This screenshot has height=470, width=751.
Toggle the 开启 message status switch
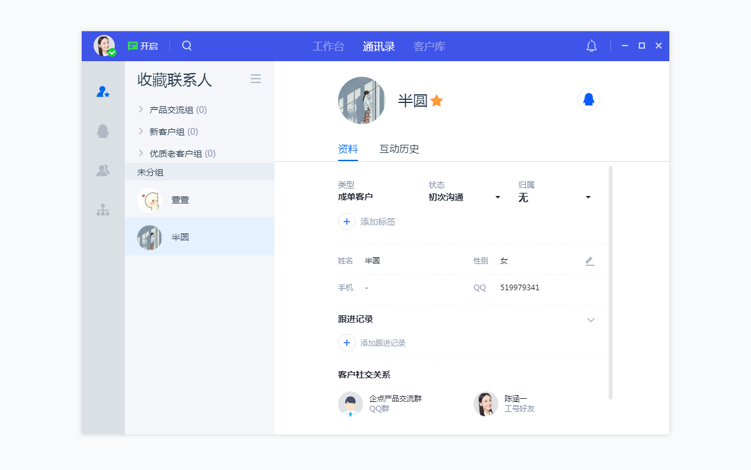(143, 46)
